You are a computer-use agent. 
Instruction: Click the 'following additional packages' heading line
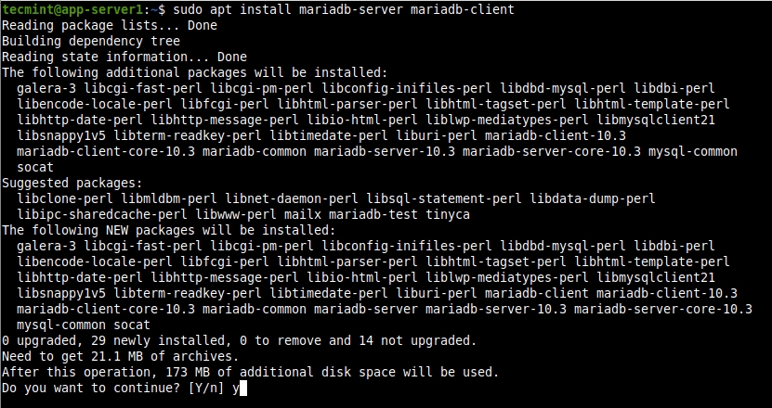(x=193, y=72)
